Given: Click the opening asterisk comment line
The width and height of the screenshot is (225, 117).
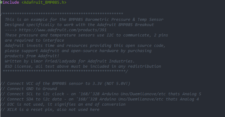Looking at the screenshot, I should [x=62, y=14].
